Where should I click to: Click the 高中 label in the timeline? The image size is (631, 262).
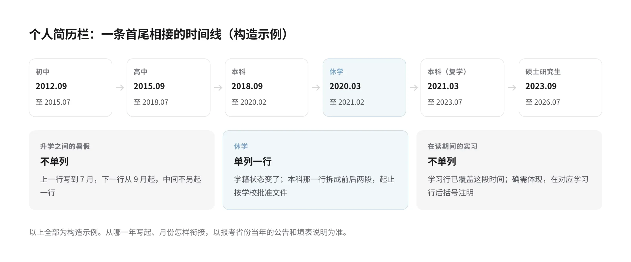pos(140,72)
